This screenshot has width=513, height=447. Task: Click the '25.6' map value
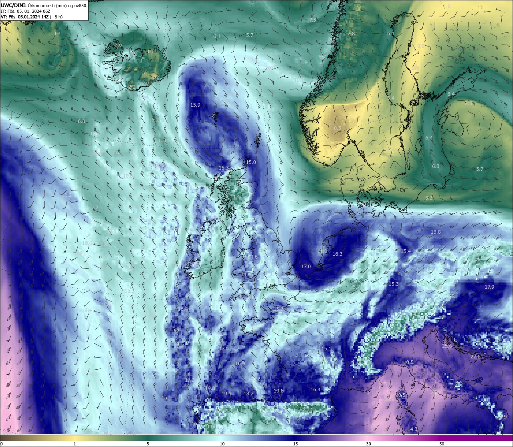click(447, 346)
